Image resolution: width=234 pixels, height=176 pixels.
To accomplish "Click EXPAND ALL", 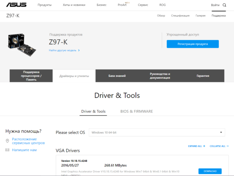I will (196, 146).
